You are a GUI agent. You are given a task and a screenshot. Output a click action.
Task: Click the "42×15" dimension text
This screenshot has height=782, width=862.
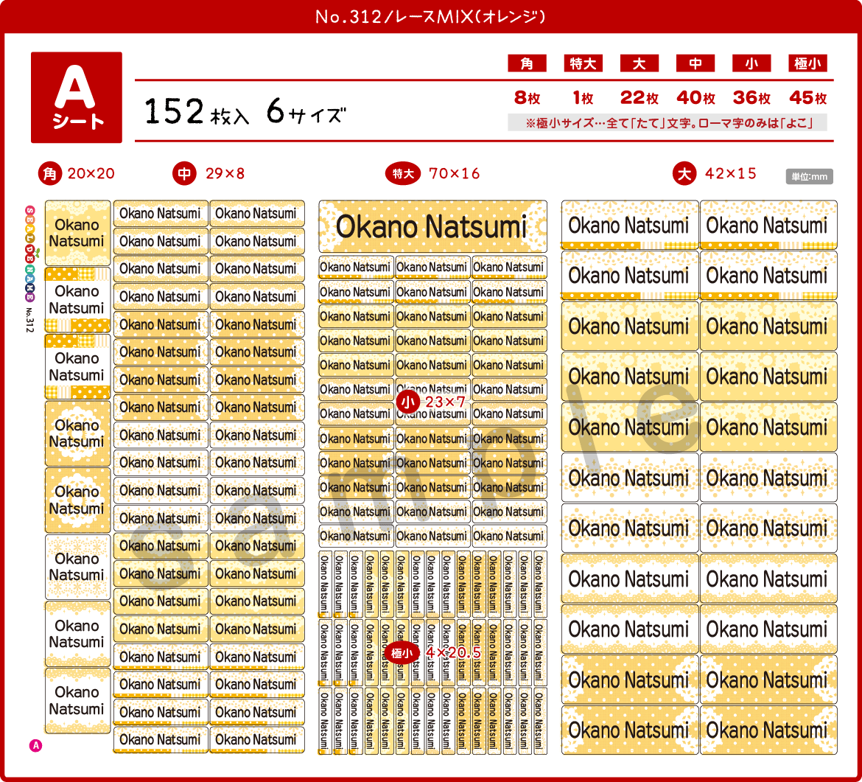point(731,174)
